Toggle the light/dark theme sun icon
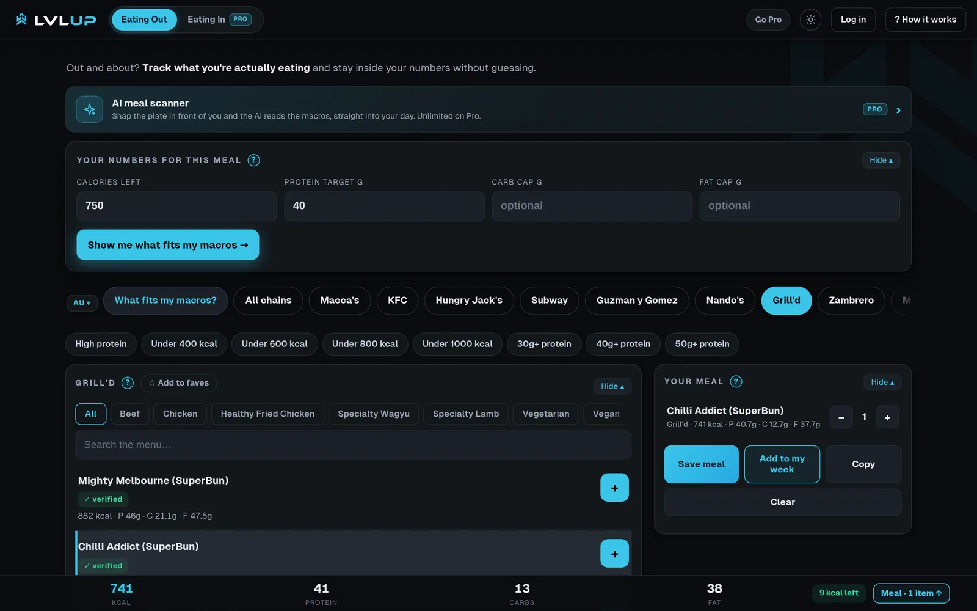Screen dimensions: 977x611 (x=810, y=20)
